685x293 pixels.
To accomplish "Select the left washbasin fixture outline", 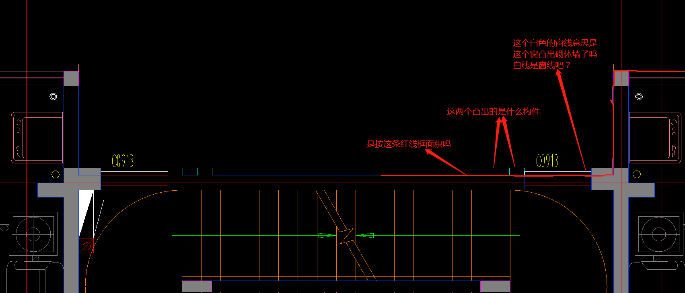I will point(37,138).
